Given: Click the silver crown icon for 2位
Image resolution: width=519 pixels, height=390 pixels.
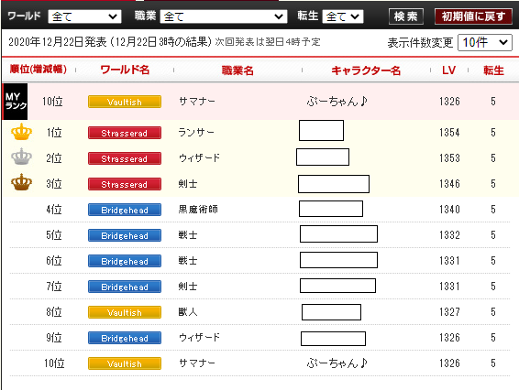Looking at the screenshot, I should click(21, 157).
